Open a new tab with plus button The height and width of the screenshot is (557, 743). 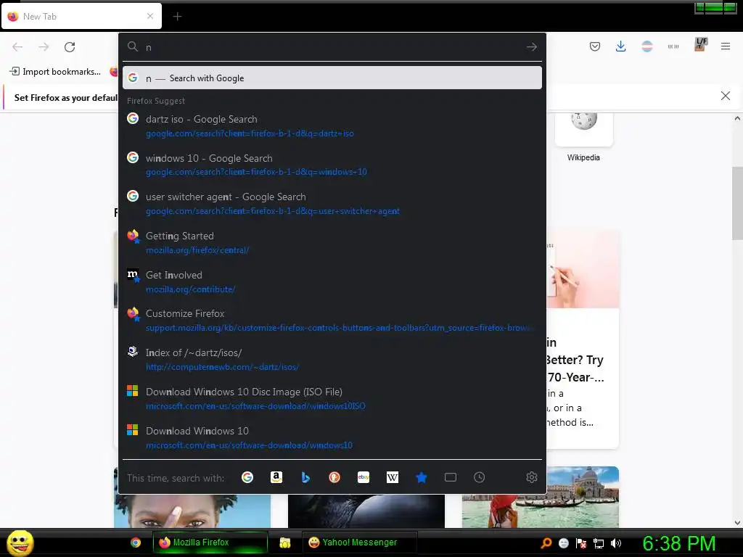(x=177, y=17)
